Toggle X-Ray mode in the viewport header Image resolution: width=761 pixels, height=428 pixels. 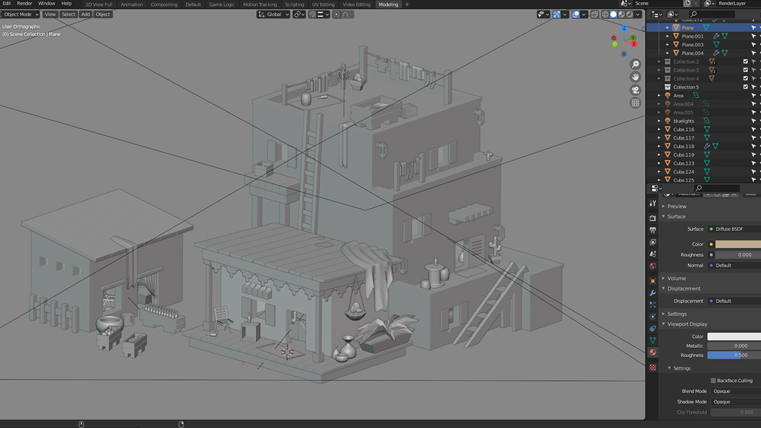point(595,14)
